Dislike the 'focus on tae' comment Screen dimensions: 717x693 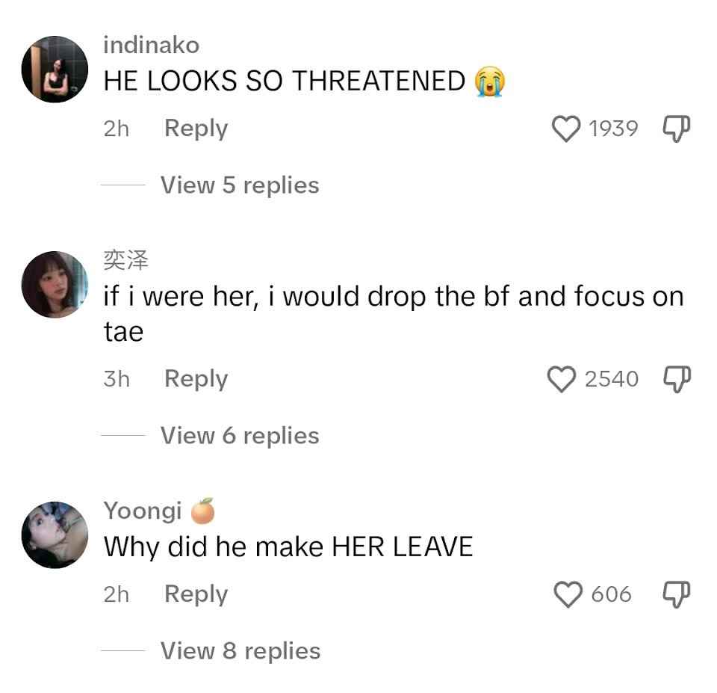[x=677, y=379]
